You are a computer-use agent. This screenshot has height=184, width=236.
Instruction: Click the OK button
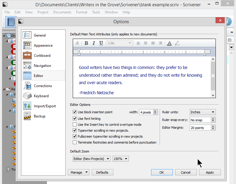coord(162,172)
